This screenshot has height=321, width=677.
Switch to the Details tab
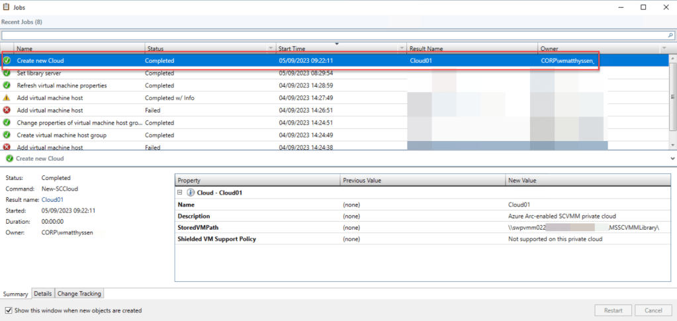pos(43,294)
